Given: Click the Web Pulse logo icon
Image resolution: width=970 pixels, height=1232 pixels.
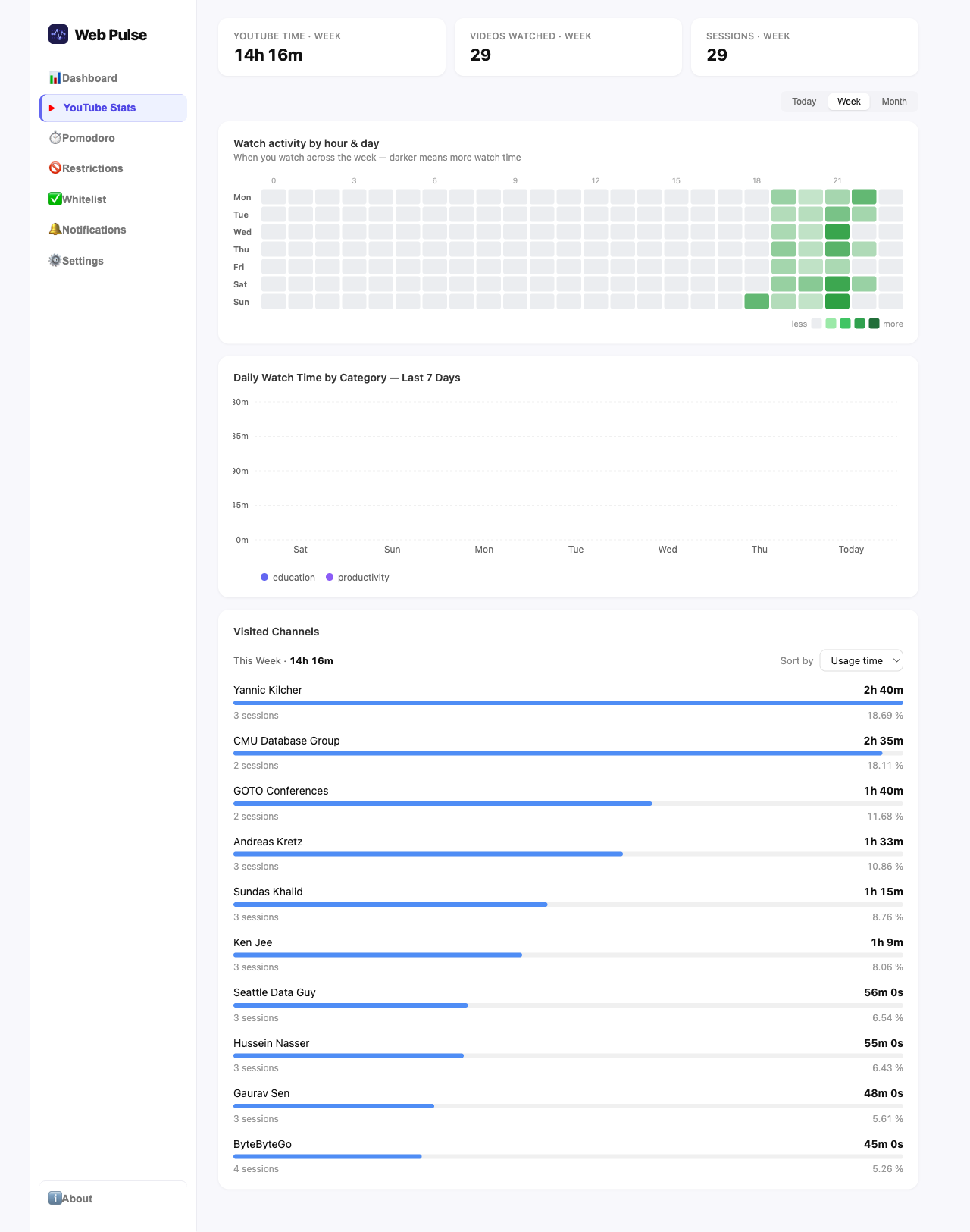Looking at the screenshot, I should (x=58, y=34).
